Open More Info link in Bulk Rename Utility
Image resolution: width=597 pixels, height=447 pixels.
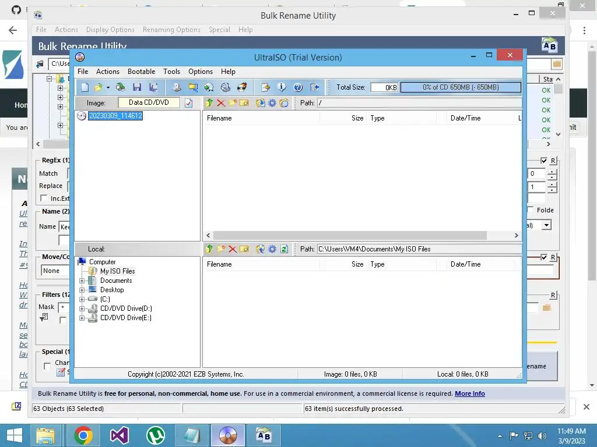click(470, 393)
